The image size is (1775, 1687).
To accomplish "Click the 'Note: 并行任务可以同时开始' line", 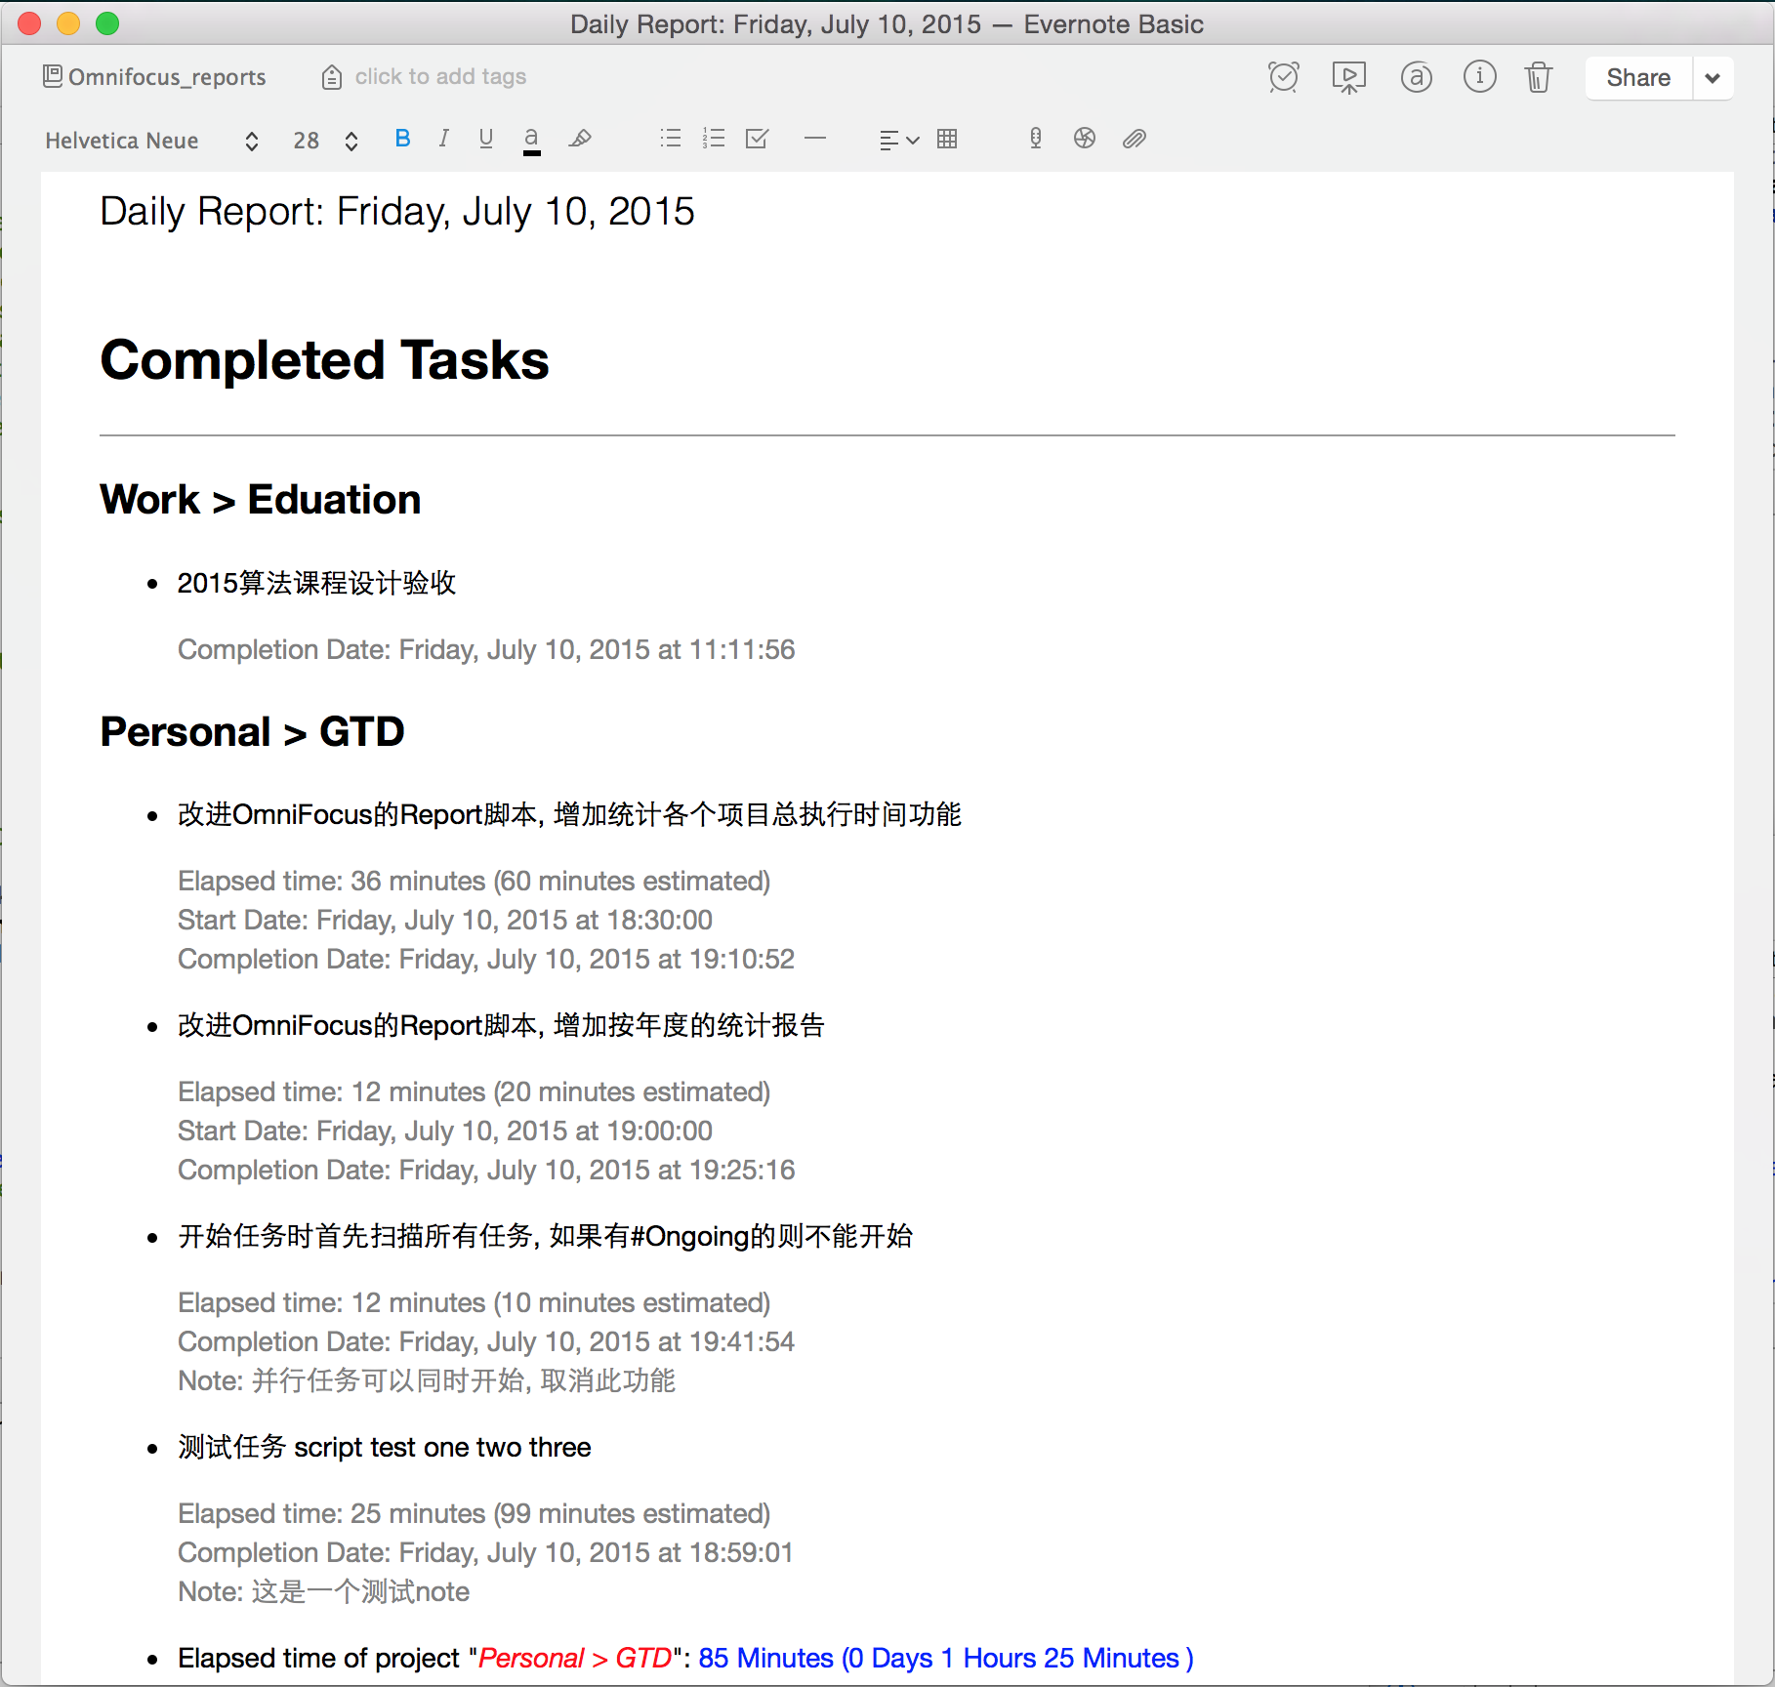I will coord(427,1381).
